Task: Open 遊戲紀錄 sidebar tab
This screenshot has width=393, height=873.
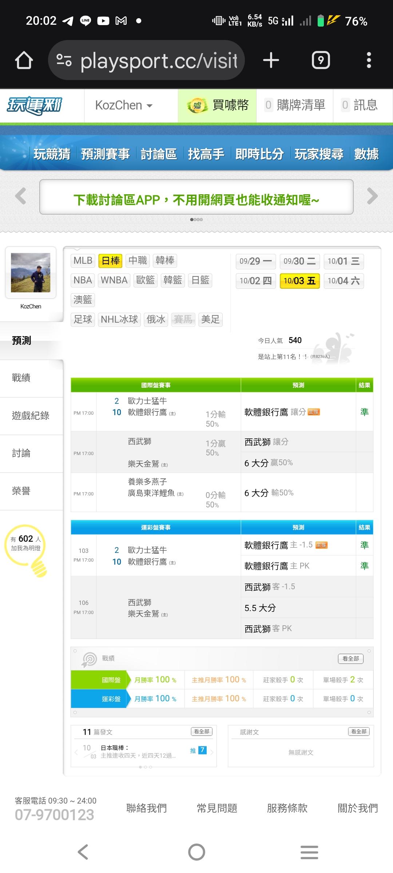Action: 32,416
